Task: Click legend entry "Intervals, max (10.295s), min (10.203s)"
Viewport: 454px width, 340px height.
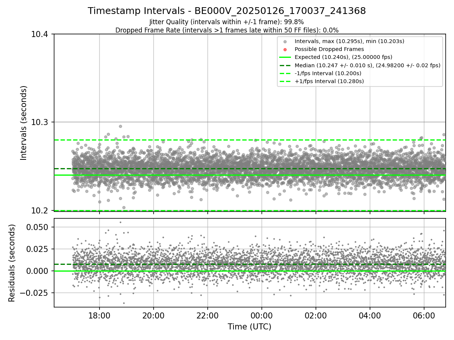Action: coord(350,41)
